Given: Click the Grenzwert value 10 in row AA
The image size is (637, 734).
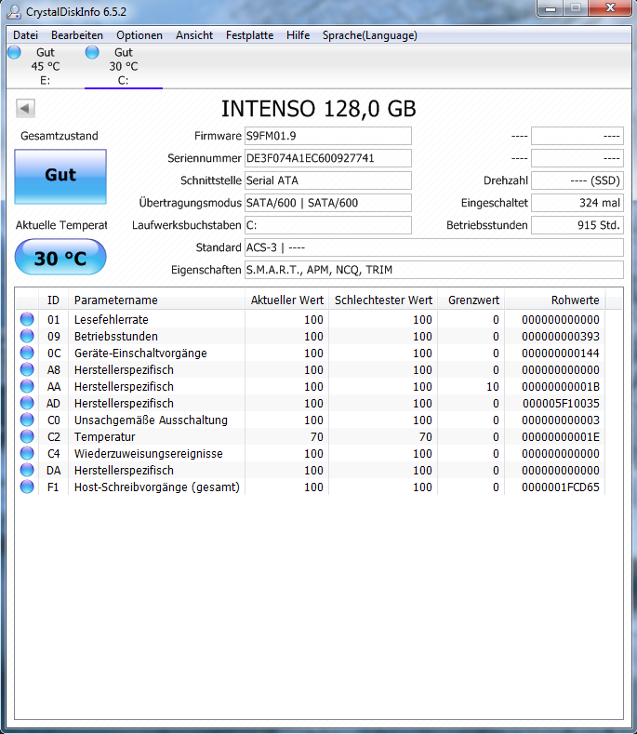Looking at the screenshot, I should [x=492, y=387].
